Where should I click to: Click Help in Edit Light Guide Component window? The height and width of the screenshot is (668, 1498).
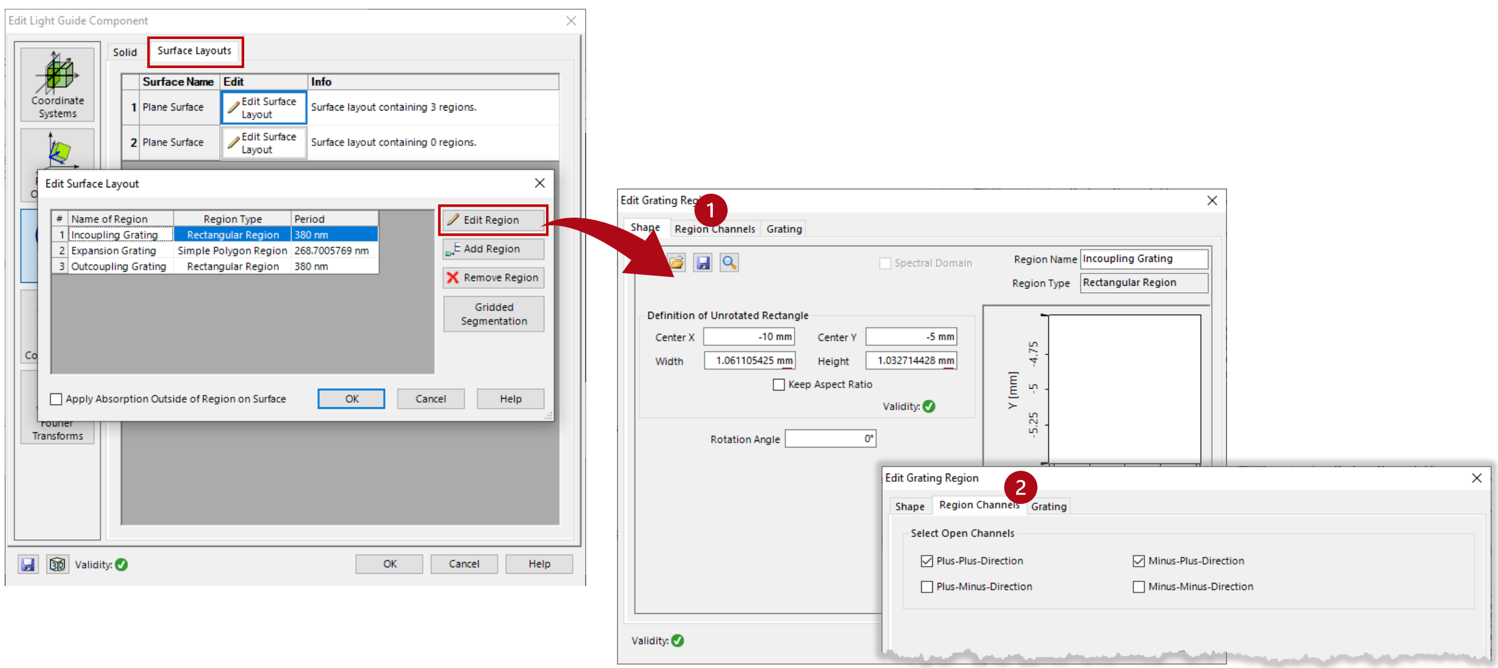coord(539,564)
